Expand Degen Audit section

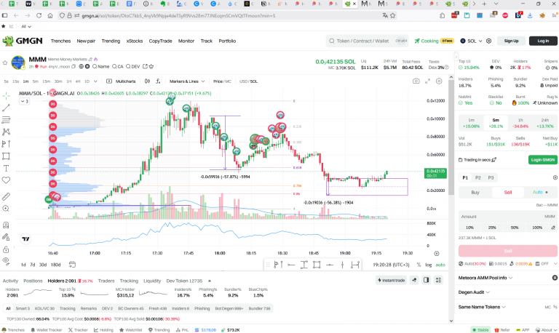474,292
